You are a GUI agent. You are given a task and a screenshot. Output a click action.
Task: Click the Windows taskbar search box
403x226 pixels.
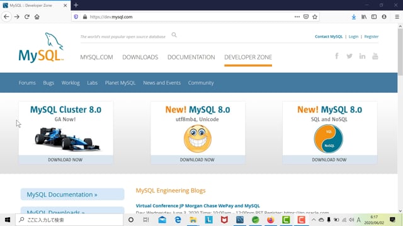[69, 220]
